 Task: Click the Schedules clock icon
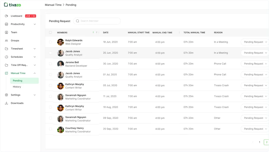(7, 57)
